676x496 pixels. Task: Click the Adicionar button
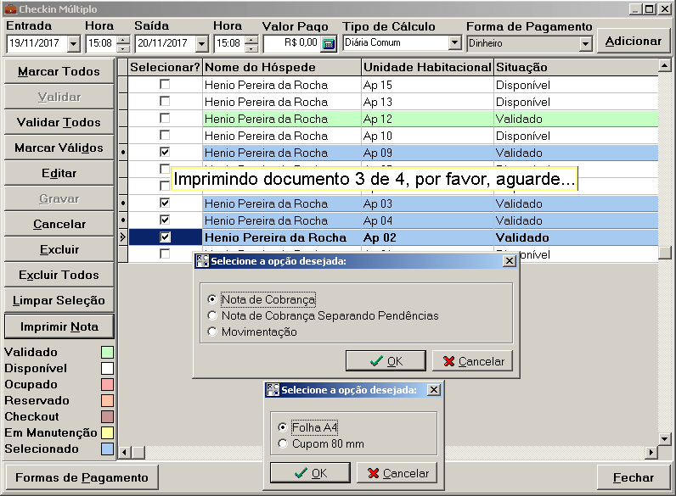click(x=634, y=41)
